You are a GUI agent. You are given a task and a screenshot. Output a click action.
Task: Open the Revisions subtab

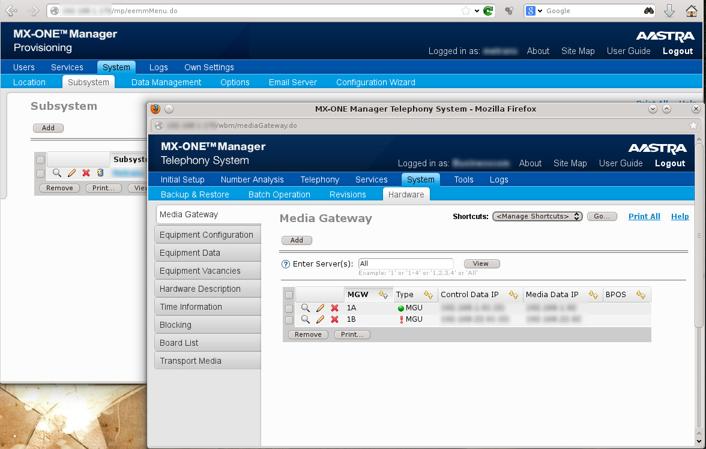(x=348, y=194)
